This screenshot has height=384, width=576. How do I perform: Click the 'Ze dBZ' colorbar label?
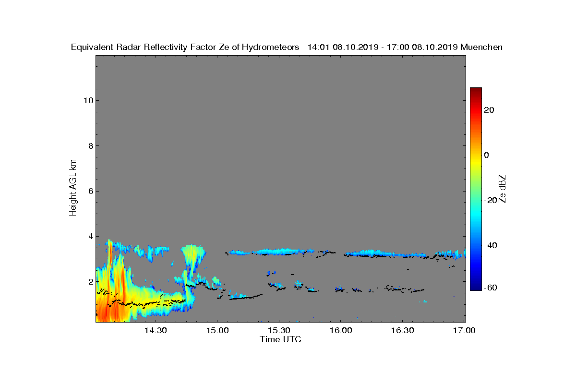pos(503,189)
